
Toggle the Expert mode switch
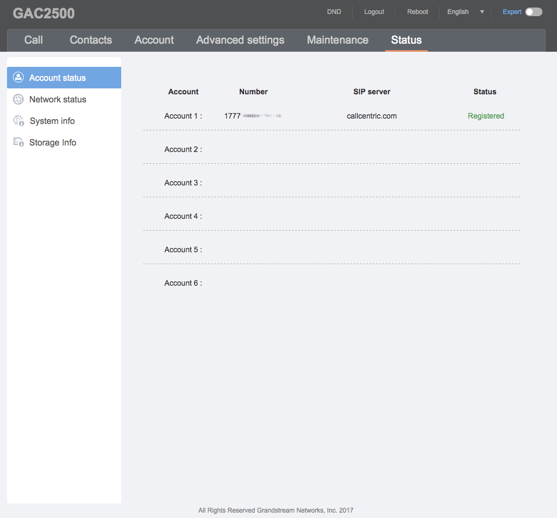coord(533,12)
